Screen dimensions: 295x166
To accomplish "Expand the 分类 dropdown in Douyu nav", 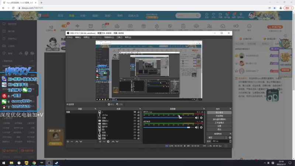I will click(x=83, y=15).
